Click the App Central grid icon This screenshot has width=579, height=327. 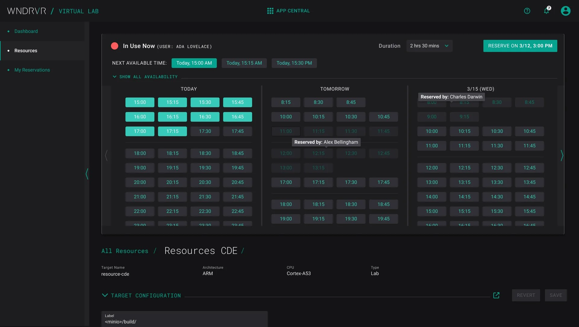[270, 11]
